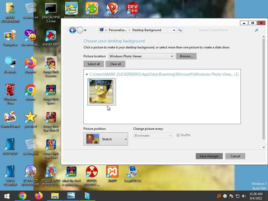Select the Marge picture thumbnail
Screen dimensions: 268x201
[102, 92]
